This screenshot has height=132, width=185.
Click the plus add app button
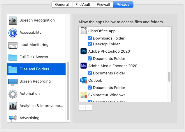(82, 108)
